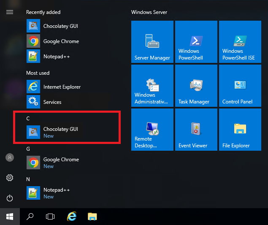Viewport: 268px width, 225px height.
Task: Click Google Chrome icon under Recently added
Action: (x=33, y=41)
